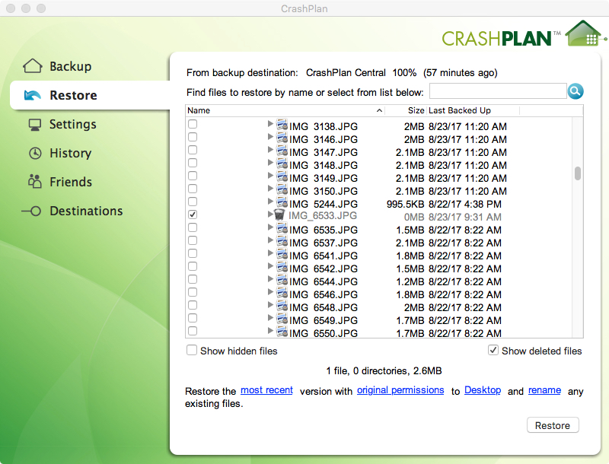This screenshot has height=464, width=609.
Task: Click the image file icon for IMG_3150.JPG
Action: (x=282, y=189)
